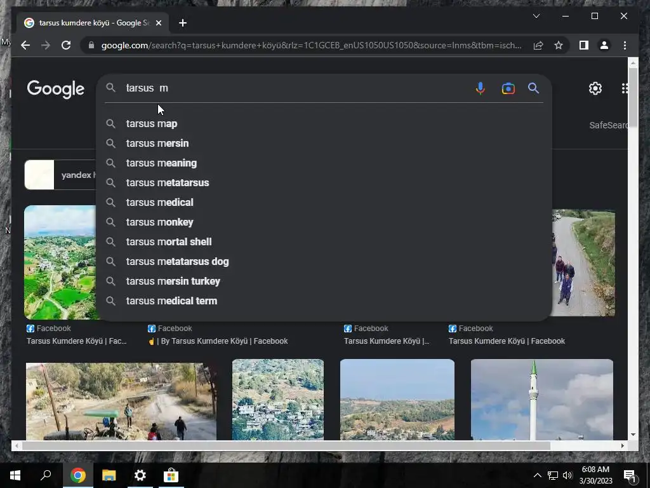Image resolution: width=650 pixels, height=488 pixels.
Task: Choose suggestion 'tarsus metatarsus'
Action: coord(168,182)
